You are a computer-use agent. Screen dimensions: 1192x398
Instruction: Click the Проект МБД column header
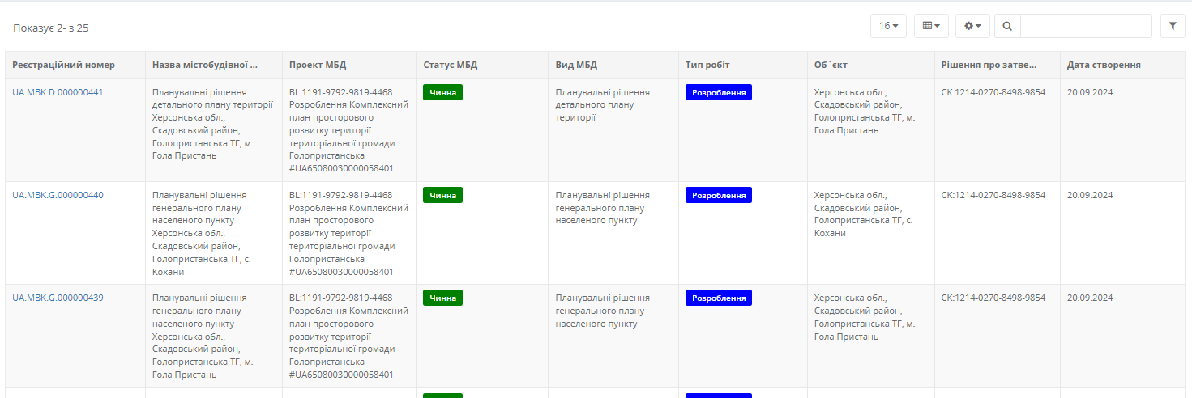318,65
